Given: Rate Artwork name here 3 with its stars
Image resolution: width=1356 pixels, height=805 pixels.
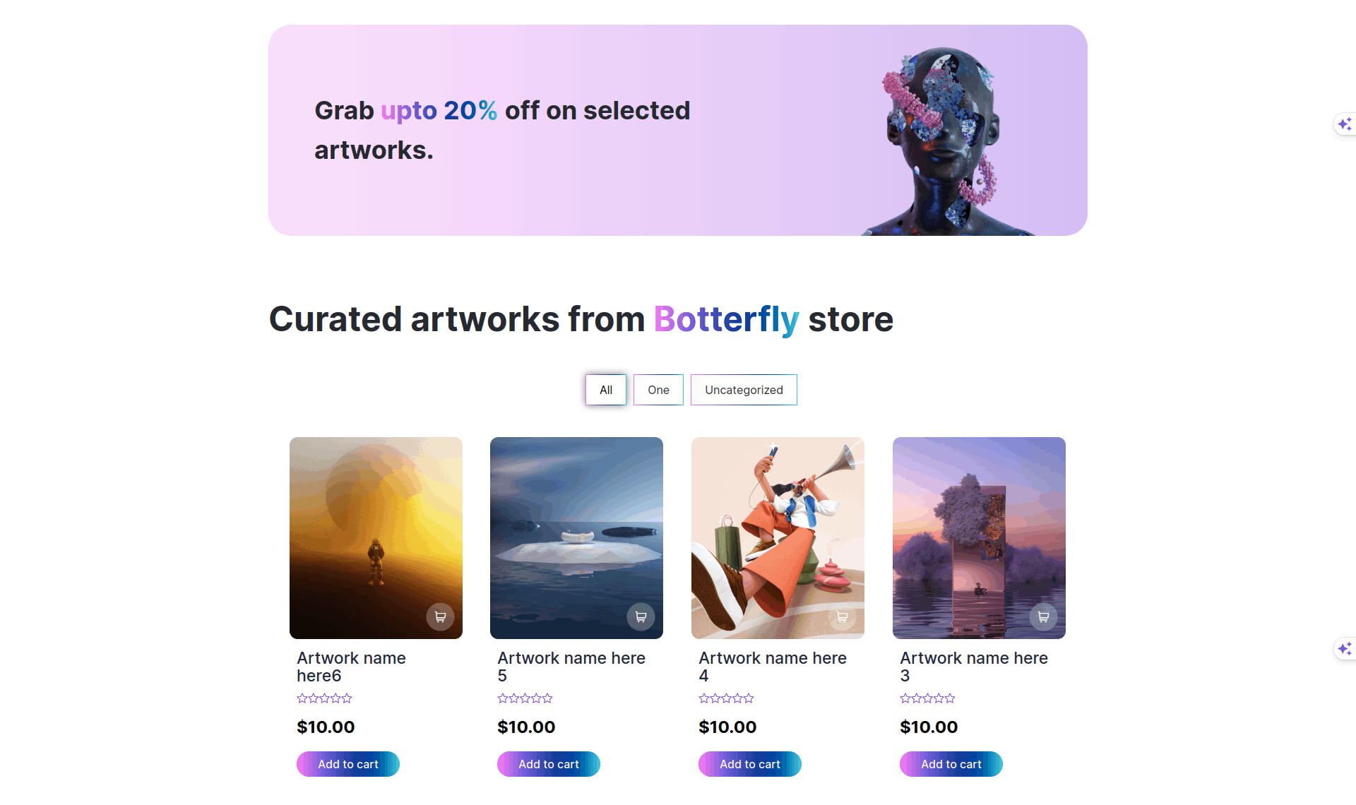Looking at the screenshot, I should pos(927,698).
